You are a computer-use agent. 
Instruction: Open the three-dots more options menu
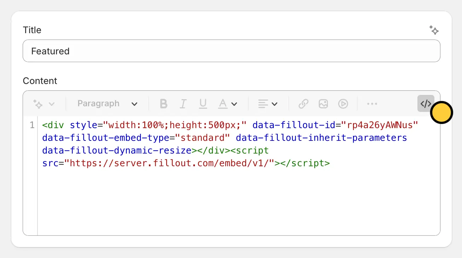(372, 104)
